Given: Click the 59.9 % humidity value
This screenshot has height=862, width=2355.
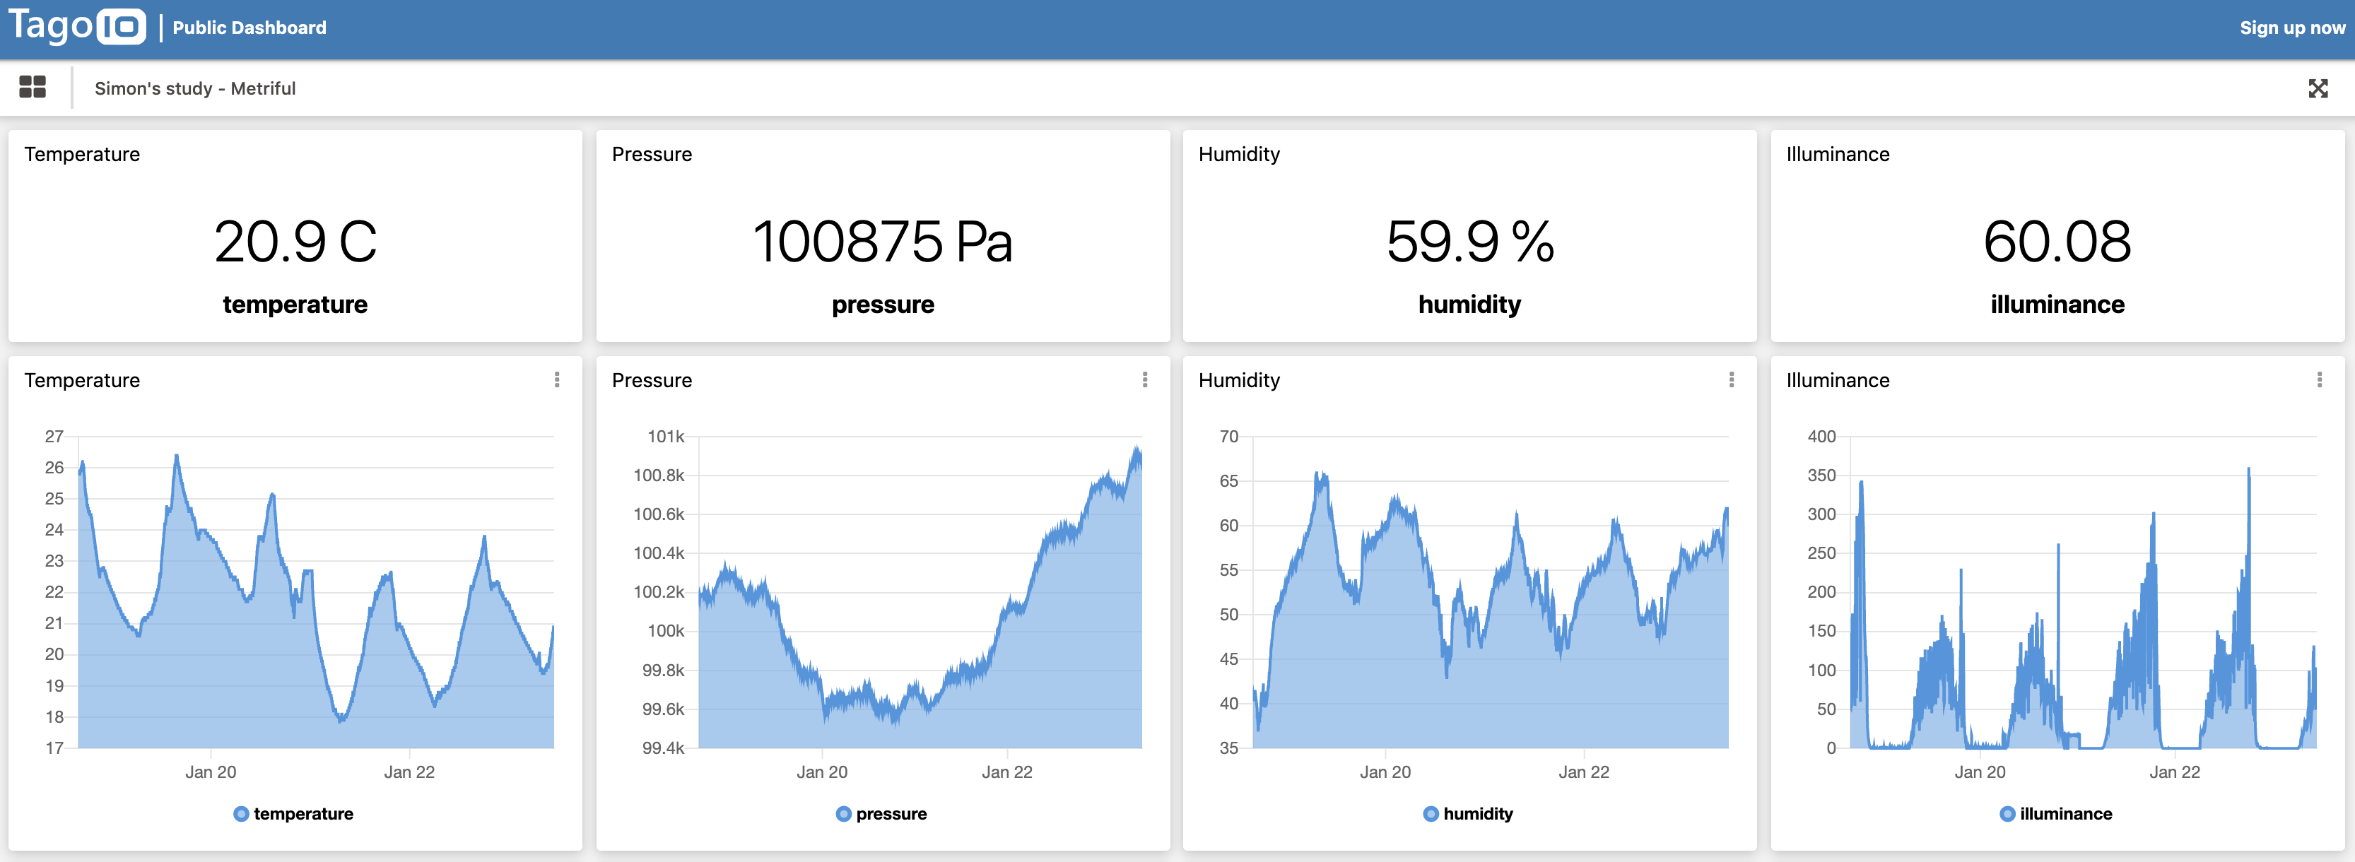Looking at the screenshot, I should tap(1469, 242).
